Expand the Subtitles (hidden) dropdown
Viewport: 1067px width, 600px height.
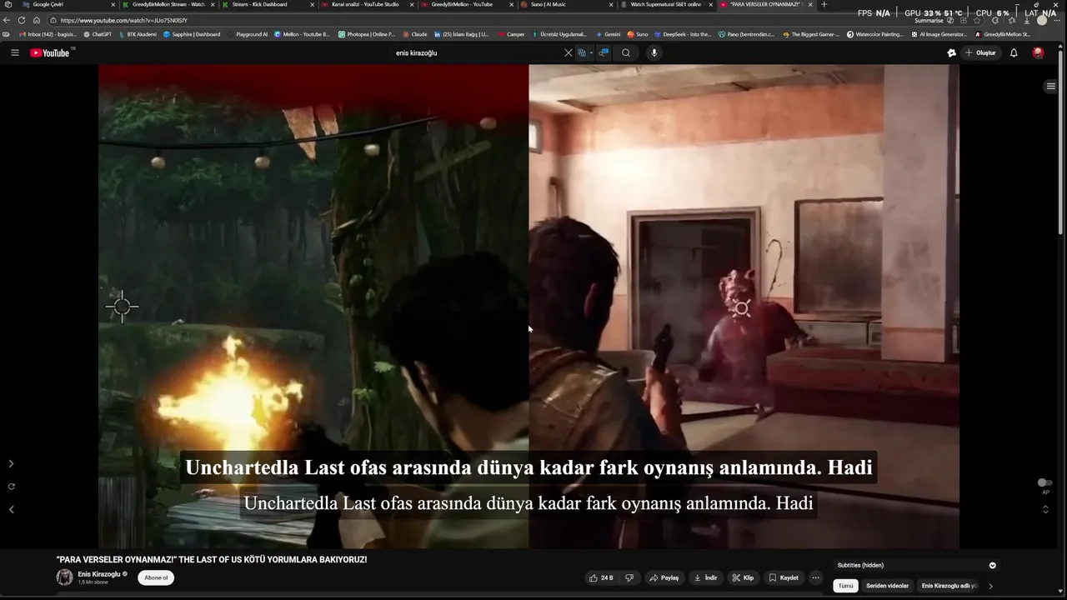[917, 565]
